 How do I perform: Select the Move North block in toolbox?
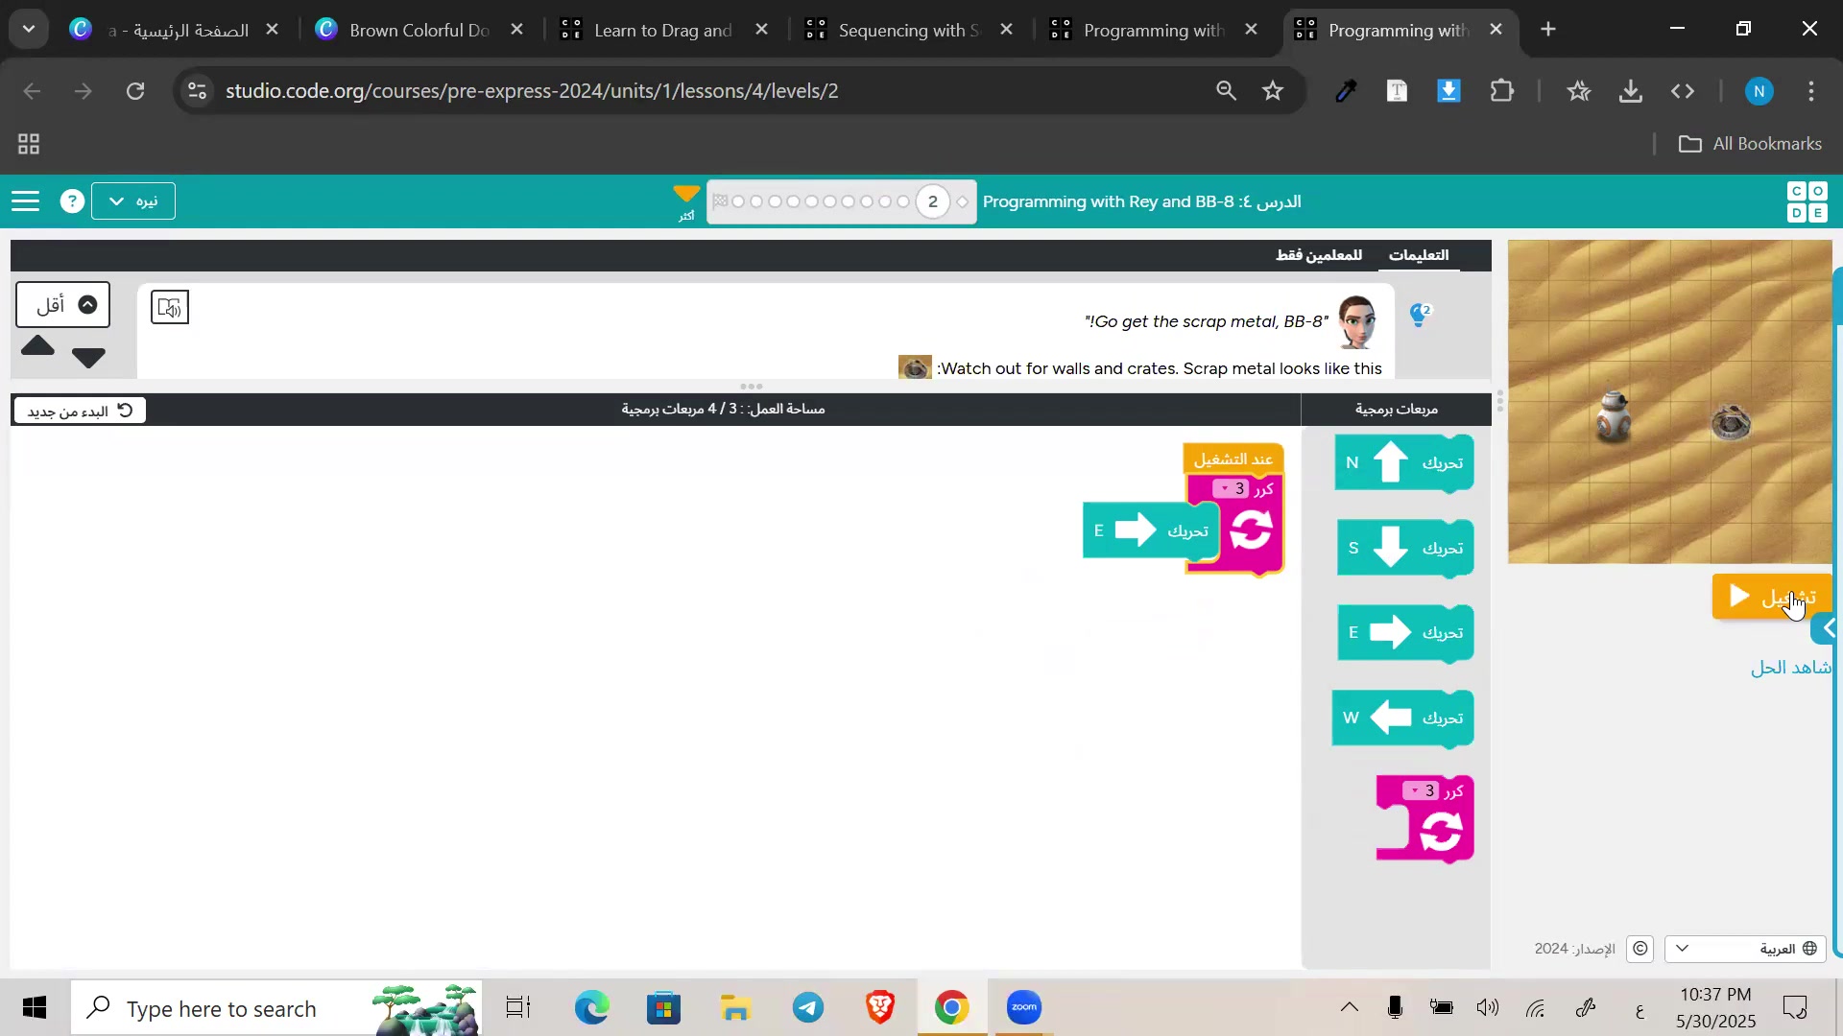[x=1404, y=463]
